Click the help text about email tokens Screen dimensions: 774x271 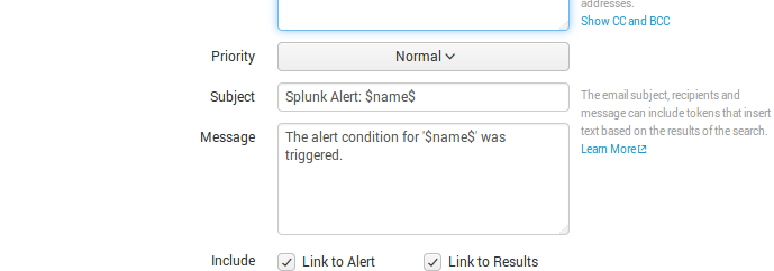pyautogui.click(x=675, y=113)
